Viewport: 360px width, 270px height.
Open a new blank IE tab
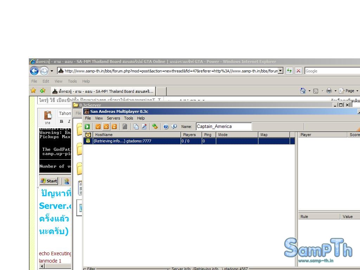click(161, 91)
